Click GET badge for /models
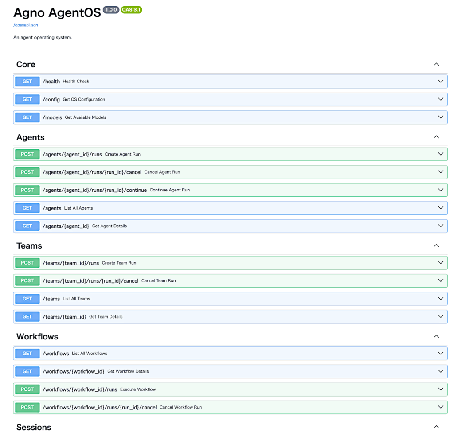Screen dimensions: 454x436 (x=27, y=117)
